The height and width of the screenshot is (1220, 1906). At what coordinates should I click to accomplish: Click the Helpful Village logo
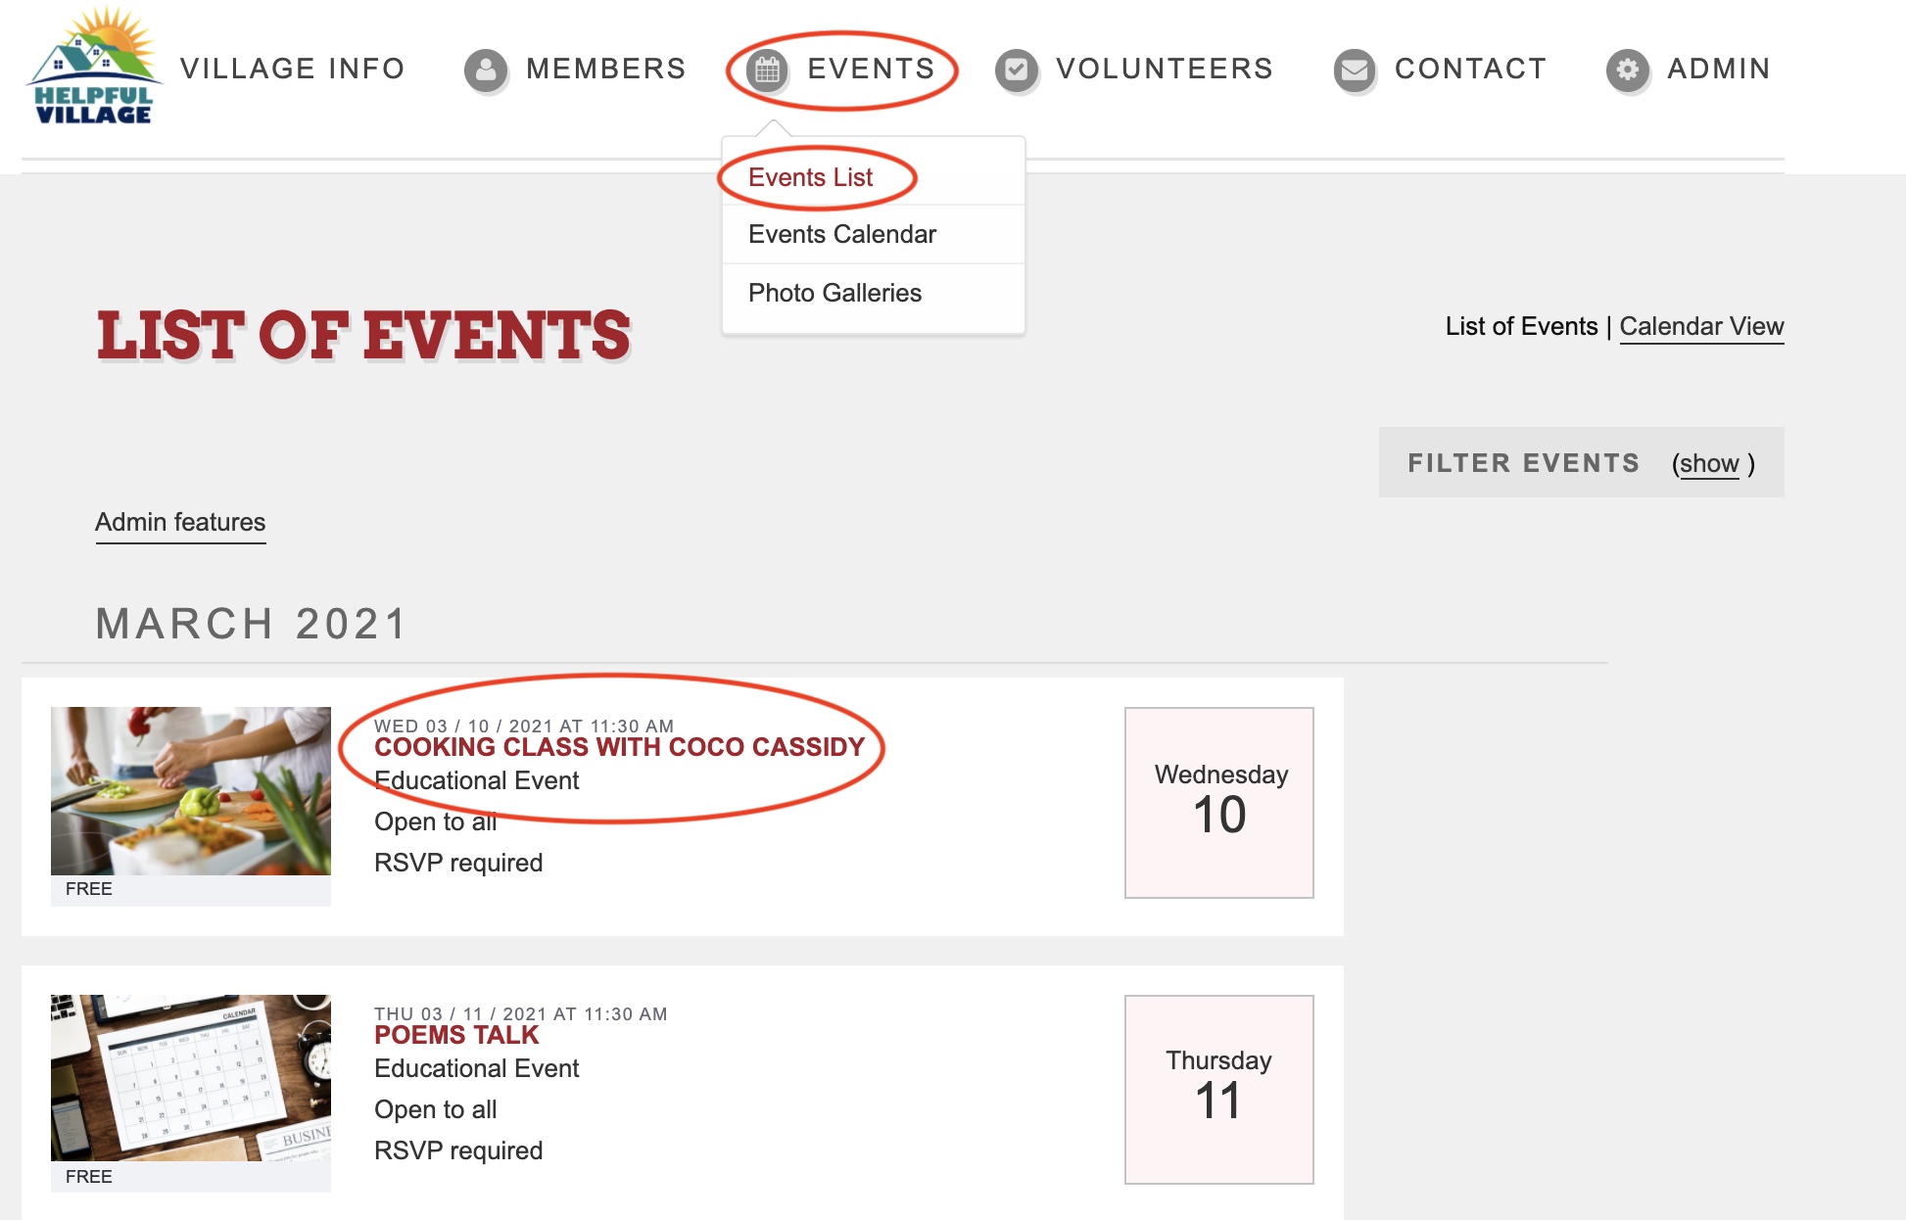pos(94,67)
